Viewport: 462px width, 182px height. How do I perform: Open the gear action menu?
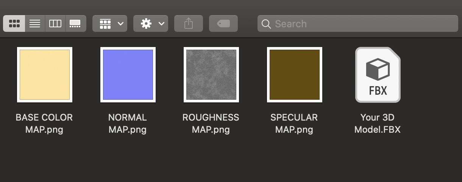click(x=151, y=24)
